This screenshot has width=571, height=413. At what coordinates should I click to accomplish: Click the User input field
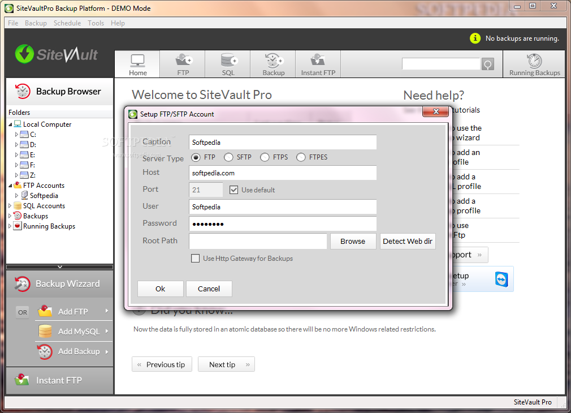coord(283,206)
